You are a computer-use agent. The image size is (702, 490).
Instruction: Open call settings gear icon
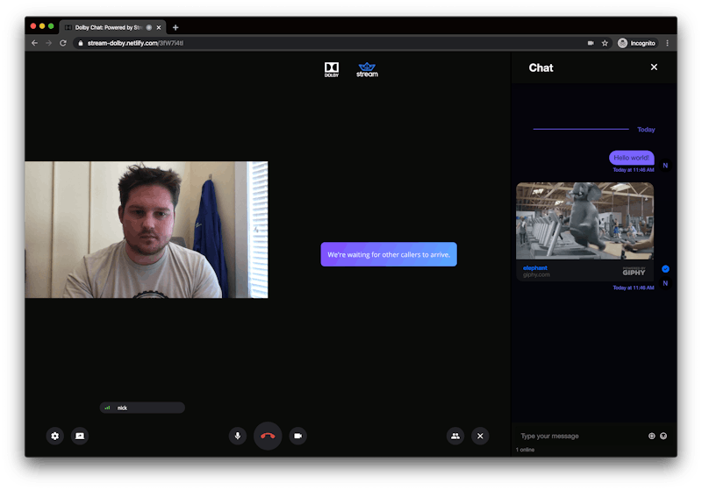[55, 436]
